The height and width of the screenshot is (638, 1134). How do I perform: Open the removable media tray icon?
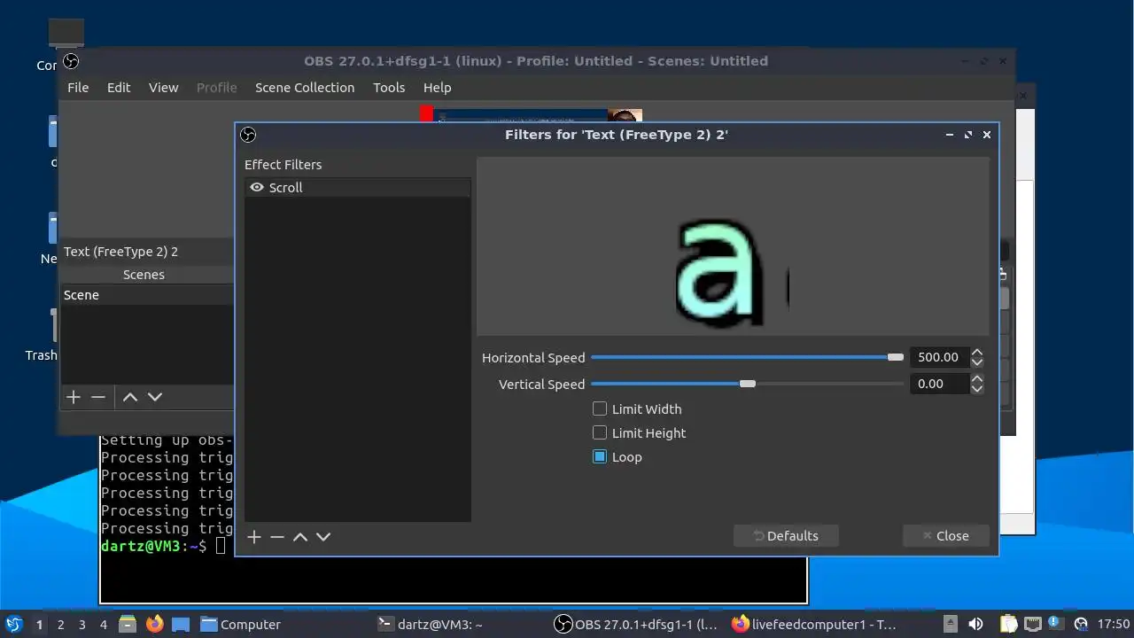pyautogui.click(x=950, y=624)
